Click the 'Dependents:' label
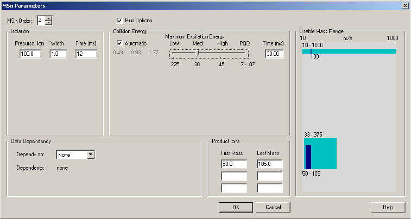411x219 pixels. tap(30, 168)
